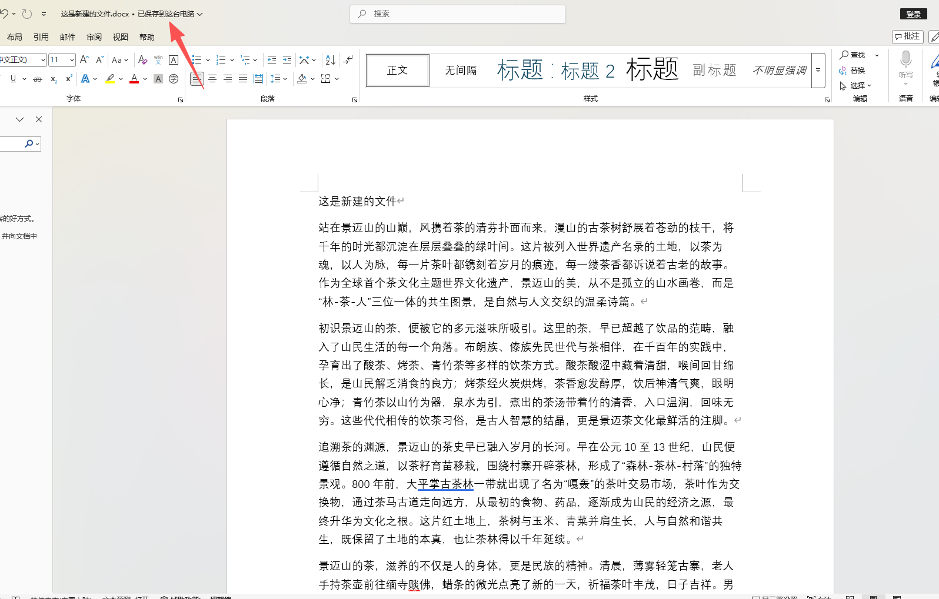The width and height of the screenshot is (939, 599).
Task: Open the line and paragraph spacing icon
Action: tap(275, 79)
